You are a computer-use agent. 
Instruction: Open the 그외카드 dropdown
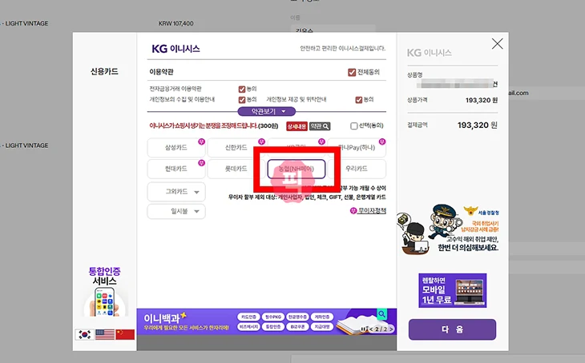176,192
